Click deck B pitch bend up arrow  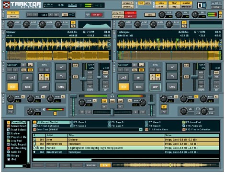(x=172, y=67)
